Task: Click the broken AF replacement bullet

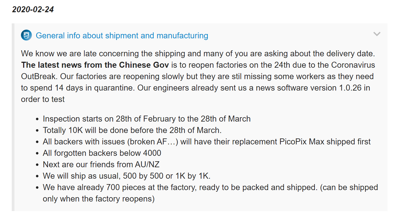Action: pos(207,142)
